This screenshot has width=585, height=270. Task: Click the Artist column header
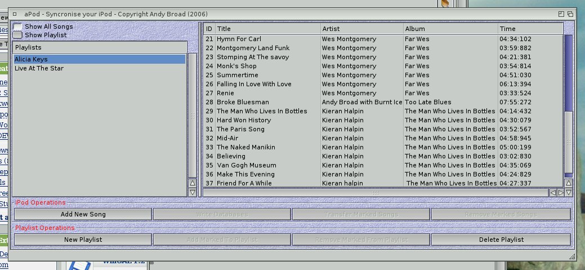pos(361,29)
